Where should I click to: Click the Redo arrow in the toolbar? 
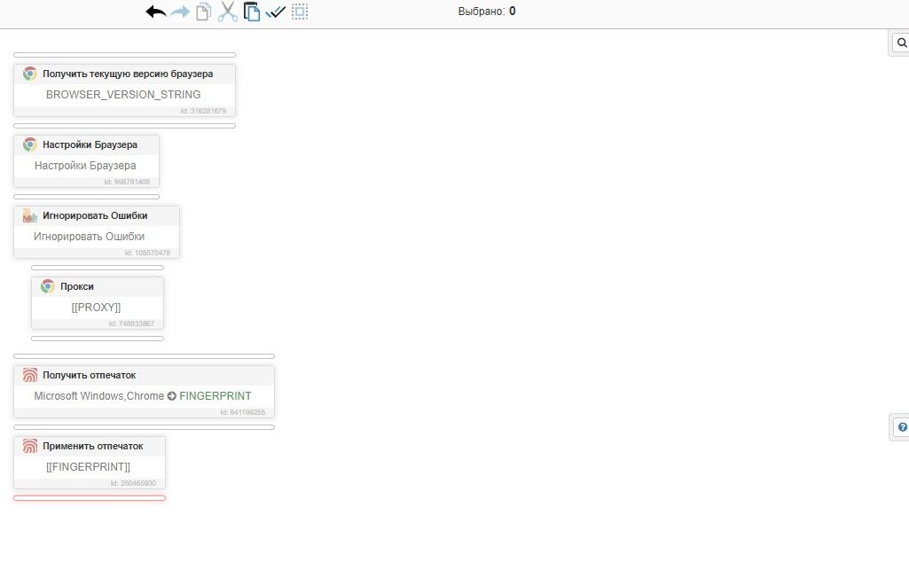click(180, 12)
